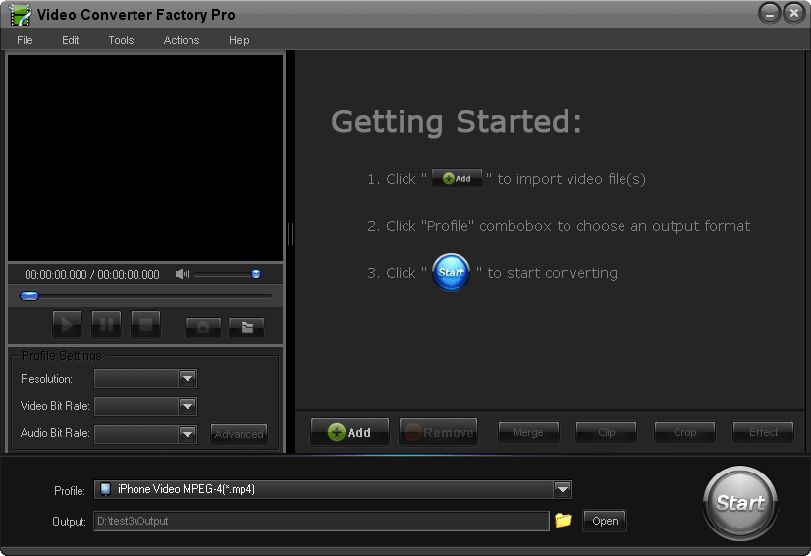Click the Video Converter Factory Pro app icon
Image resolution: width=811 pixels, height=556 pixels.
pos(21,15)
